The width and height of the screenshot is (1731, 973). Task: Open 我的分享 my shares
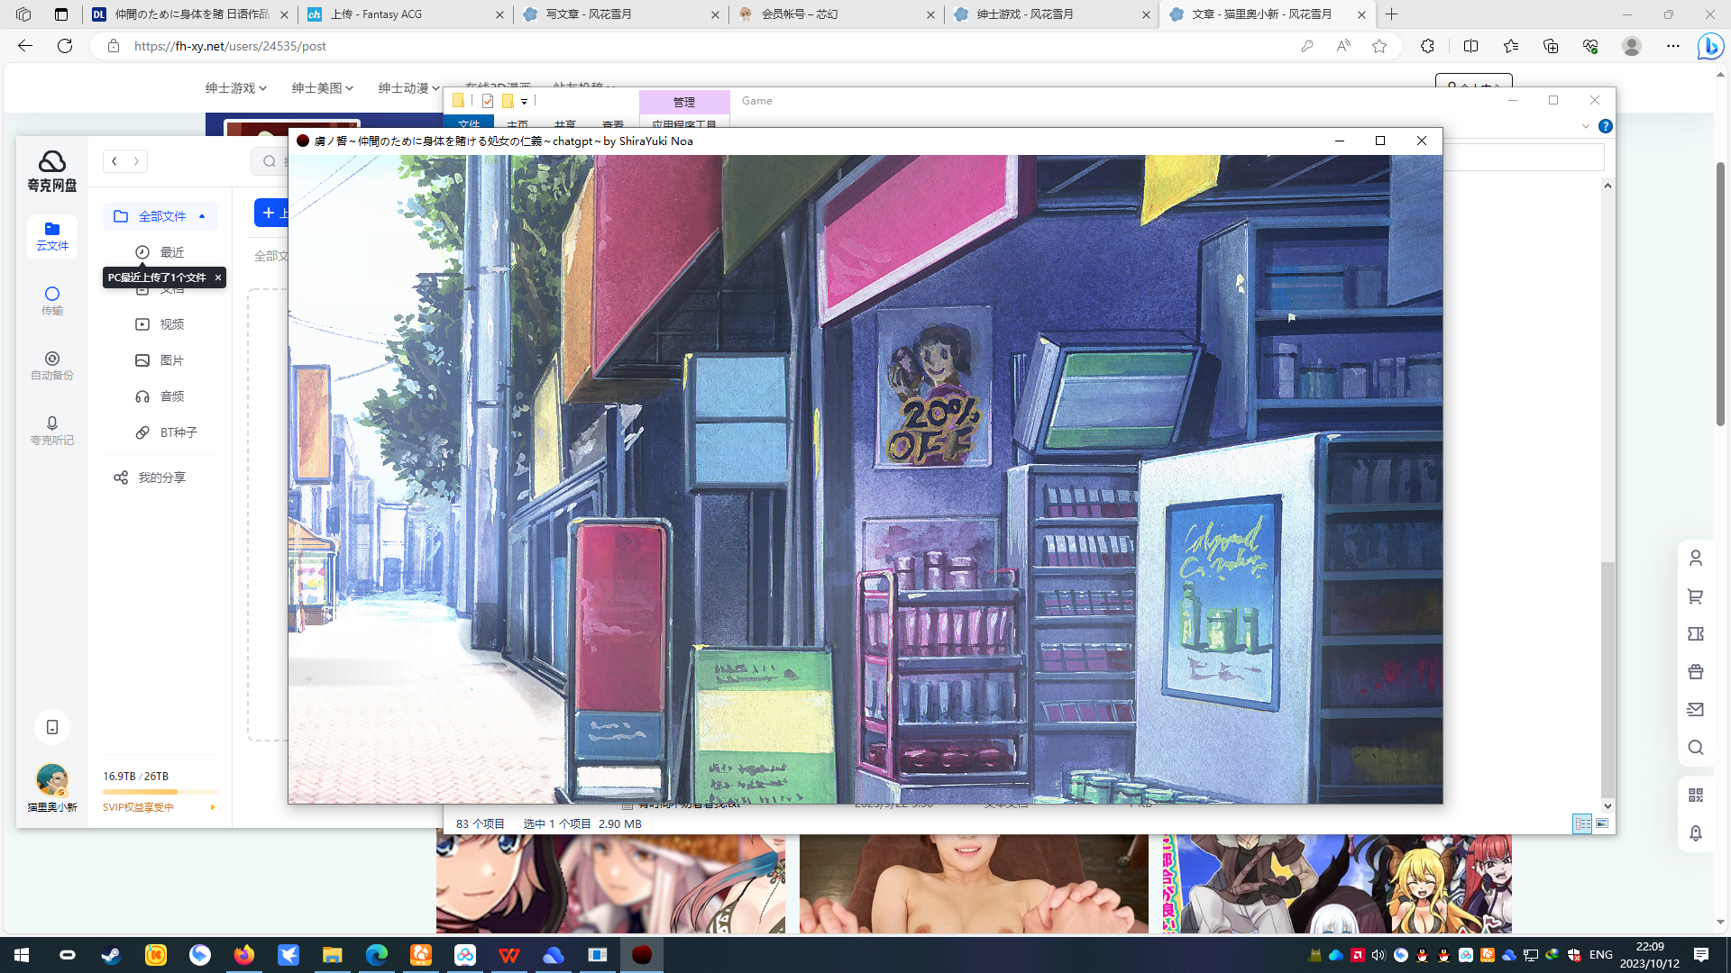pos(161,477)
